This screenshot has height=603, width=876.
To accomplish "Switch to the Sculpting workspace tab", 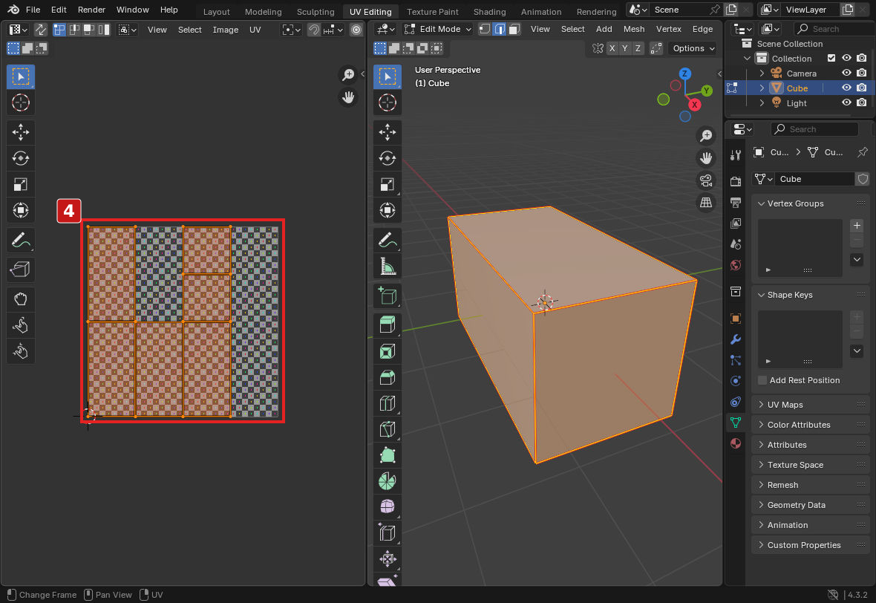I will coord(316,11).
